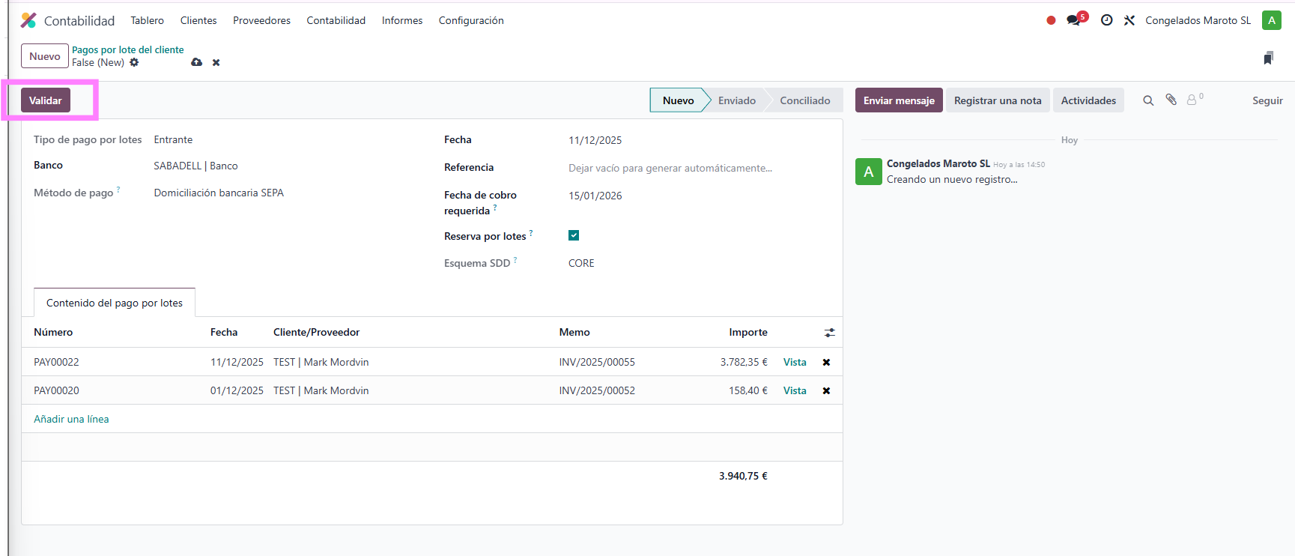Click the search magnifier icon in chatter
1295x556 pixels.
click(x=1147, y=100)
